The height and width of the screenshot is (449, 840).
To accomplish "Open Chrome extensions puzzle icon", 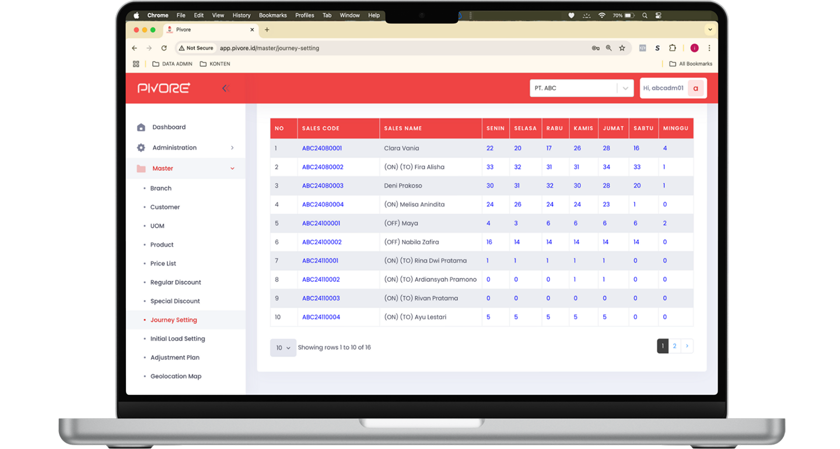I will [x=673, y=48].
